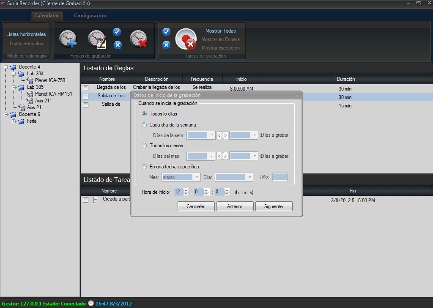Click the edit recording rule clock icon
Image resolution: width=433 pixels, height=308 pixels.
(x=97, y=39)
